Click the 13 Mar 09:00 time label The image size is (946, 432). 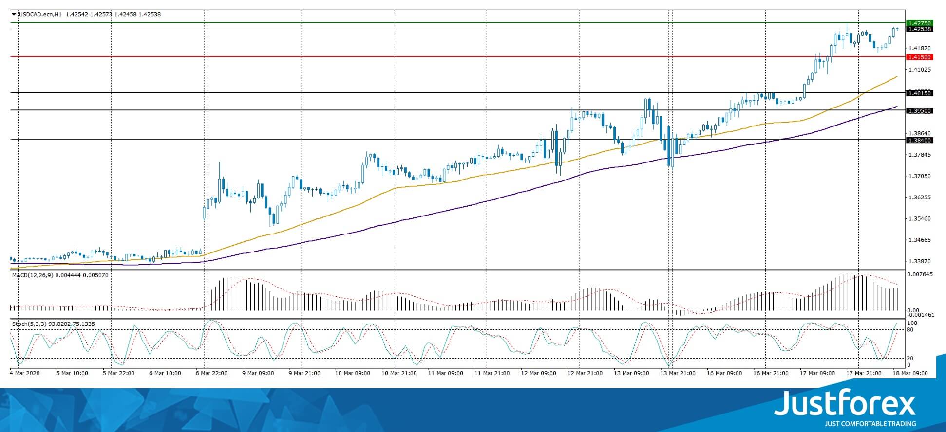631,374
